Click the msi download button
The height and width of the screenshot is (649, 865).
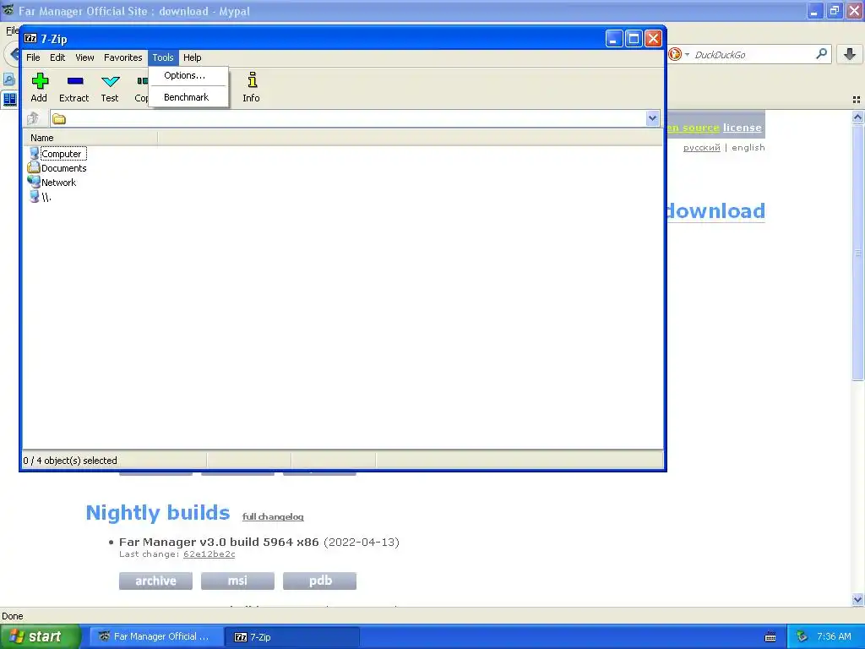click(237, 581)
